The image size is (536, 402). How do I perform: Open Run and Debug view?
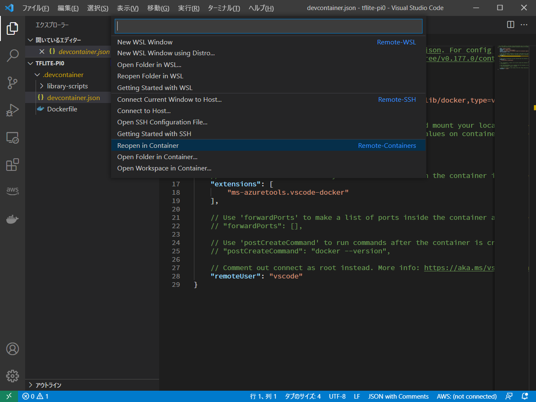(13, 110)
